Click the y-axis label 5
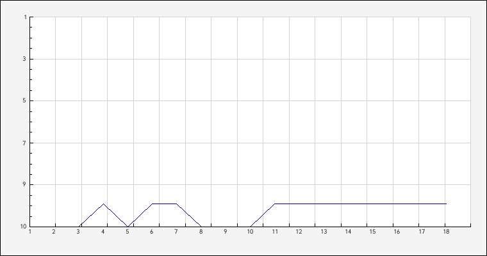 click(x=24, y=101)
